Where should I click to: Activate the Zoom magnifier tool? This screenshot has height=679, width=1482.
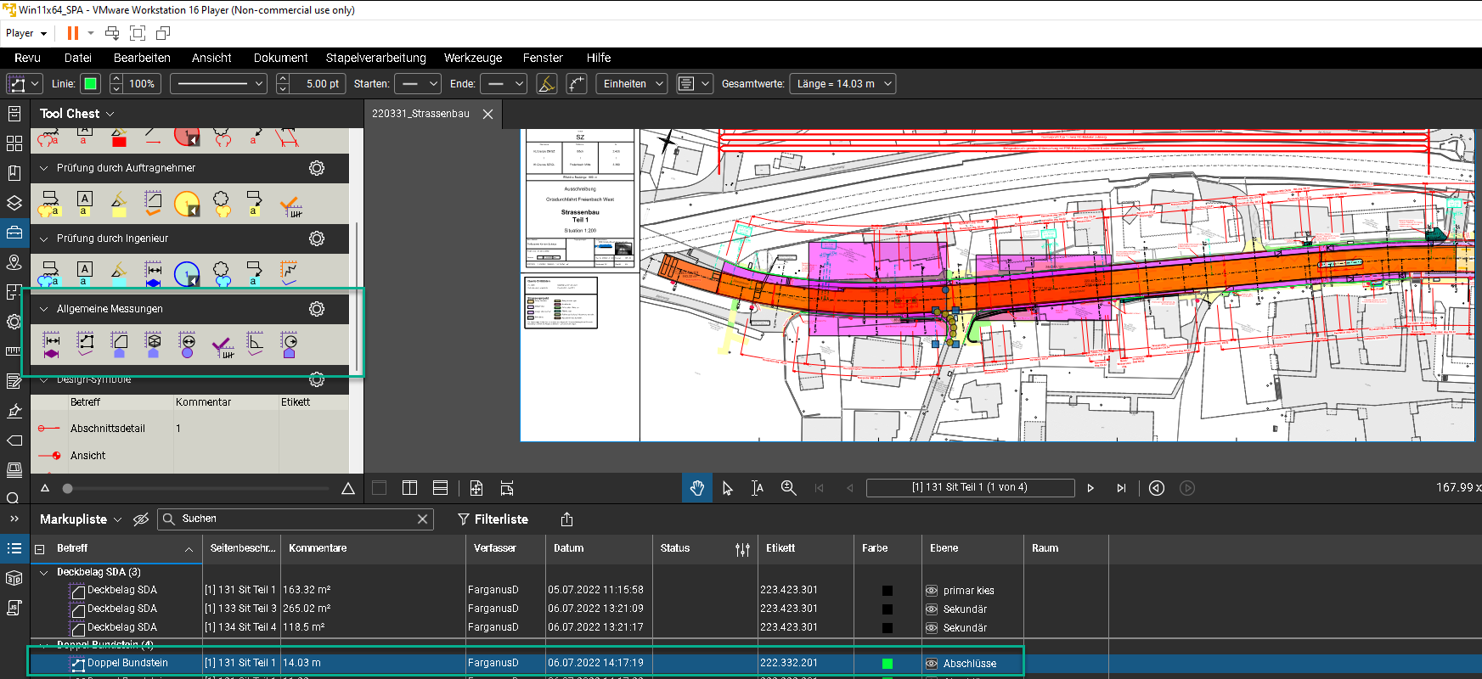(x=788, y=488)
